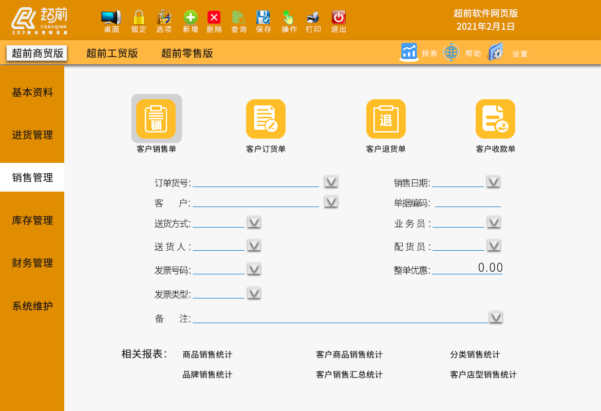The height and width of the screenshot is (411, 601).
Task: Expand the 发票号码 dropdown arrow
Action: (x=254, y=269)
